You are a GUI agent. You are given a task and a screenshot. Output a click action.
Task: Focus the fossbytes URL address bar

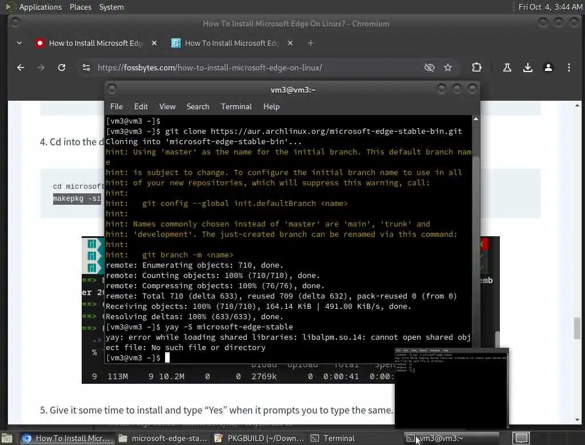click(x=210, y=67)
